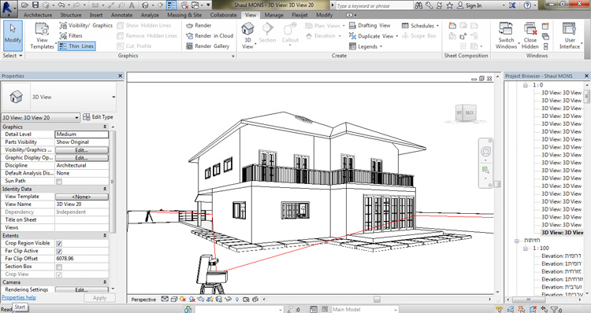Save the project with the floppy disk icon

(x=35, y=6)
